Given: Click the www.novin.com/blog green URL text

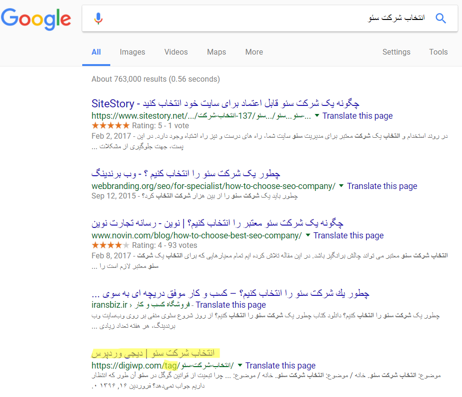Looking at the screenshot, I should 196,236.
